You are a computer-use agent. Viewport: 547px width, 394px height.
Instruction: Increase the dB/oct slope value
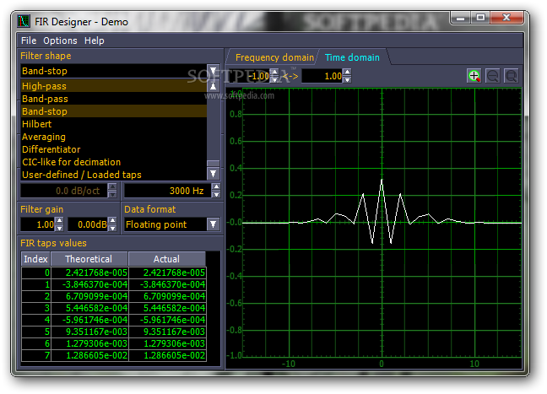tap(112, 187)
